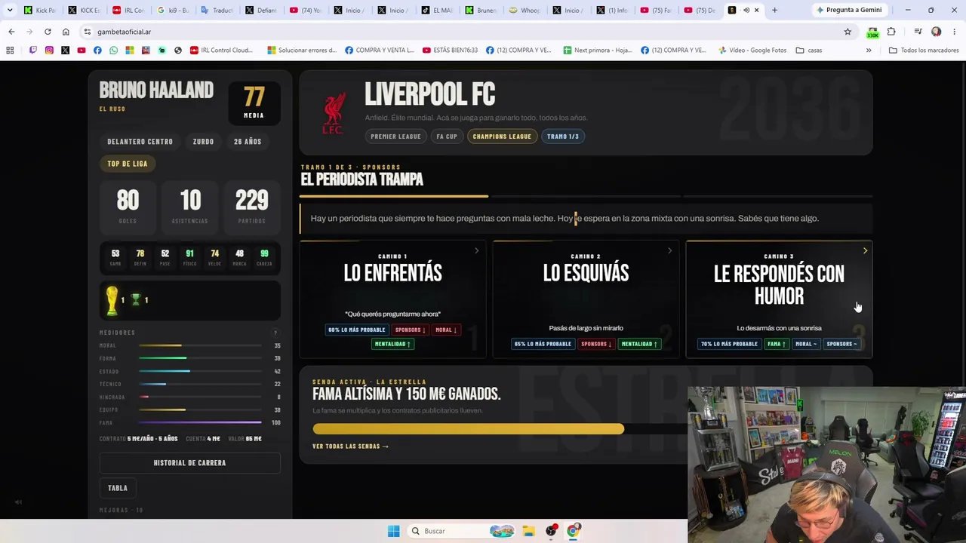Show more bookmarks with the overflow chevron
The width and height of the screenshot is (966, 543).
(x=869, y=51)
